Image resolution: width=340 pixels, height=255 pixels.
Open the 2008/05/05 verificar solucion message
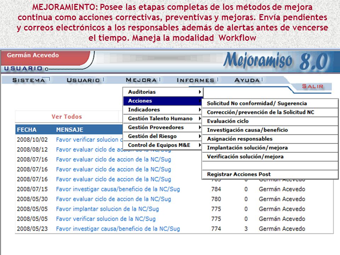tap(106, 219)
